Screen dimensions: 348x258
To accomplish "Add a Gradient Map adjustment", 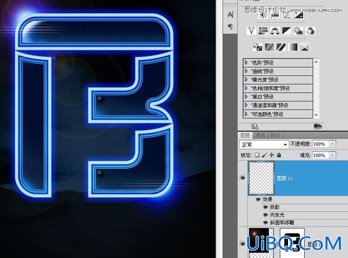I will tap(293, 47).
